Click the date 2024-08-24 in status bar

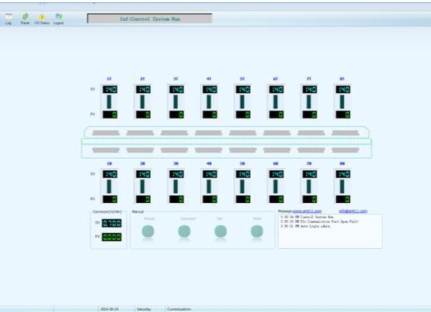(x=109, y=309)
